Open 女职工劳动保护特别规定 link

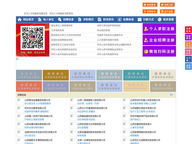pyautogui.click(x=109, y=26)
